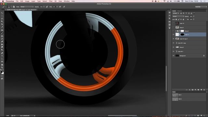Open the Layer menu

pos(33,1)
